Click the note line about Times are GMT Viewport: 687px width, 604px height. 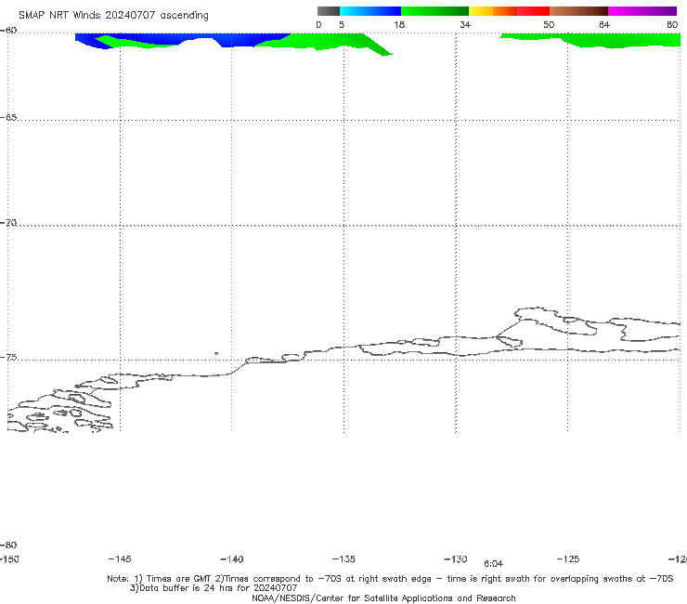pos(390,579)
